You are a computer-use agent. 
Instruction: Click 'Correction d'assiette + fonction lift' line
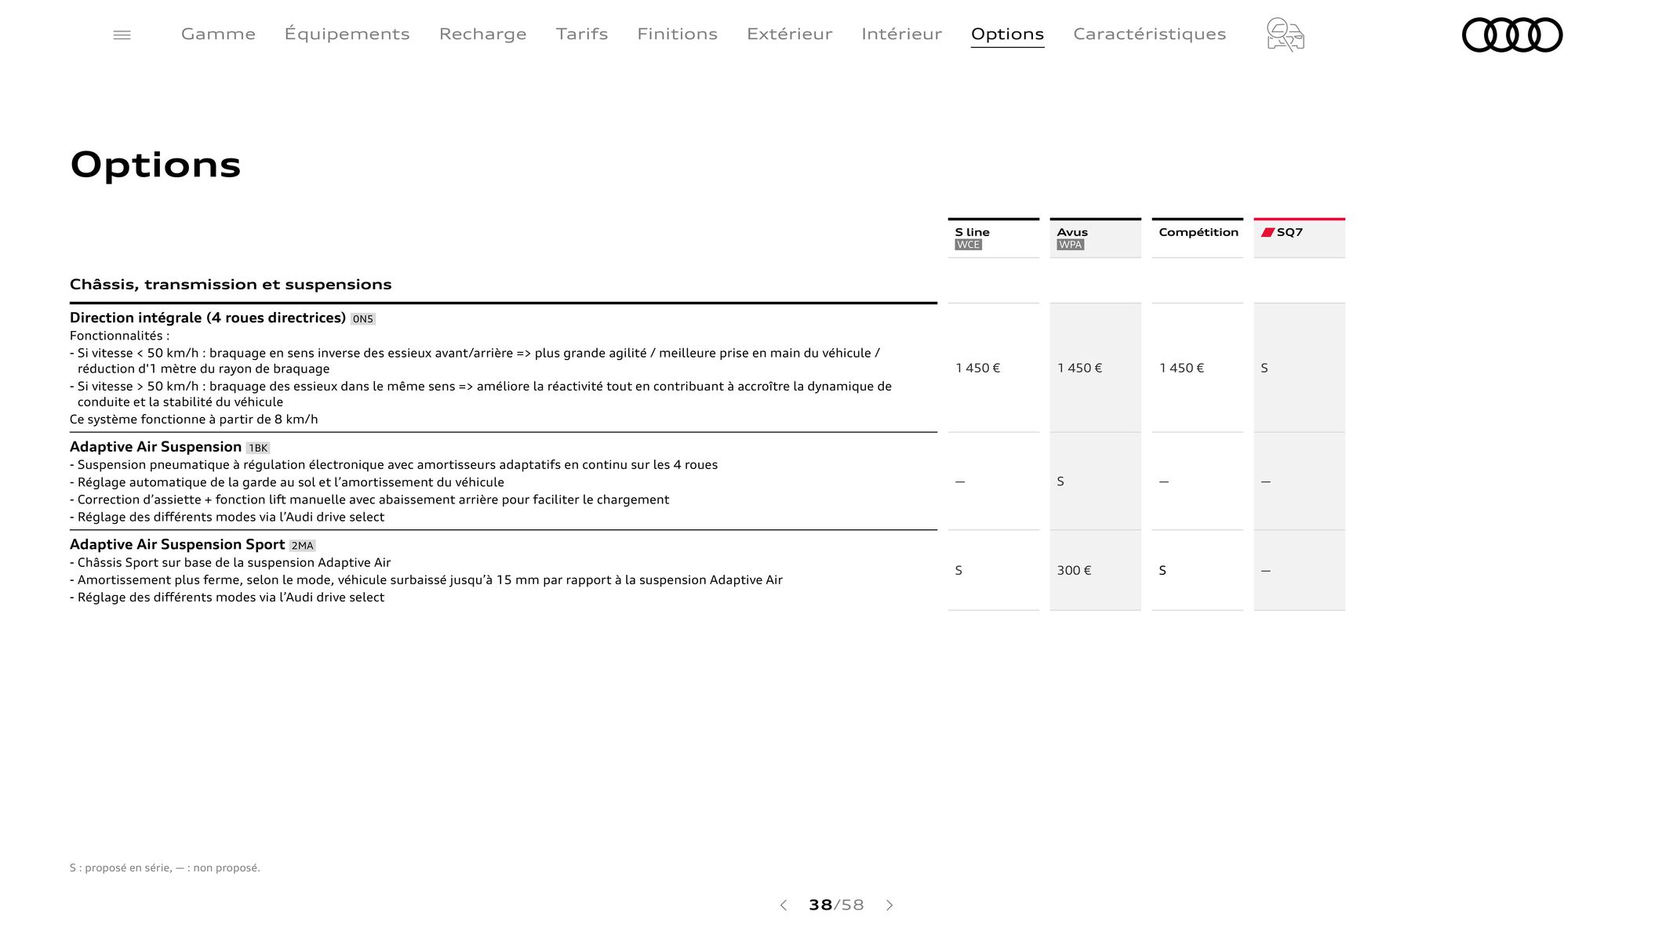[x=369, y=500]
